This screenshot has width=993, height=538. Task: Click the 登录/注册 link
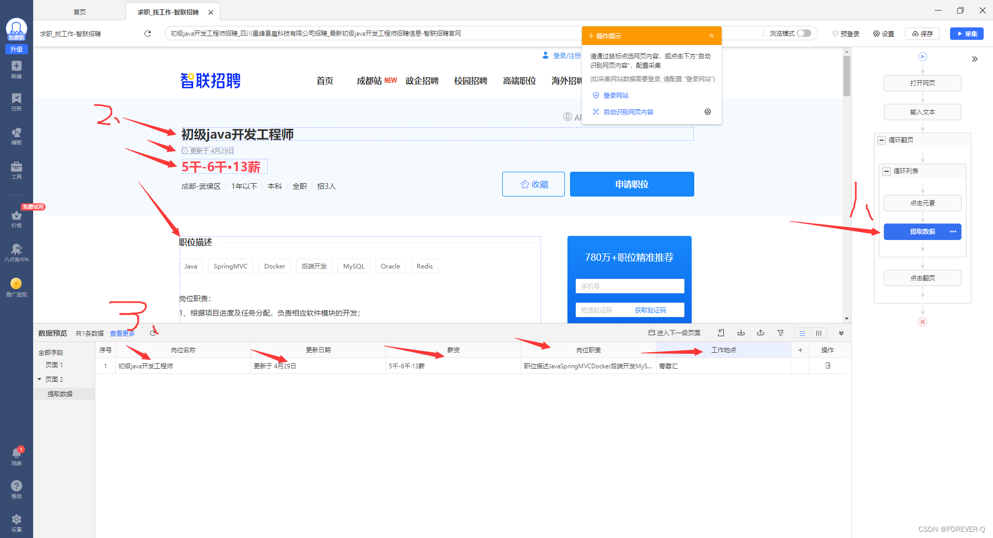pyautogui.click(x=566, y=55)
